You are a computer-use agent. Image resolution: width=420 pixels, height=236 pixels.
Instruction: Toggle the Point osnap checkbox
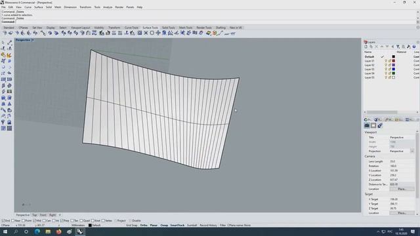pos(24,221)
